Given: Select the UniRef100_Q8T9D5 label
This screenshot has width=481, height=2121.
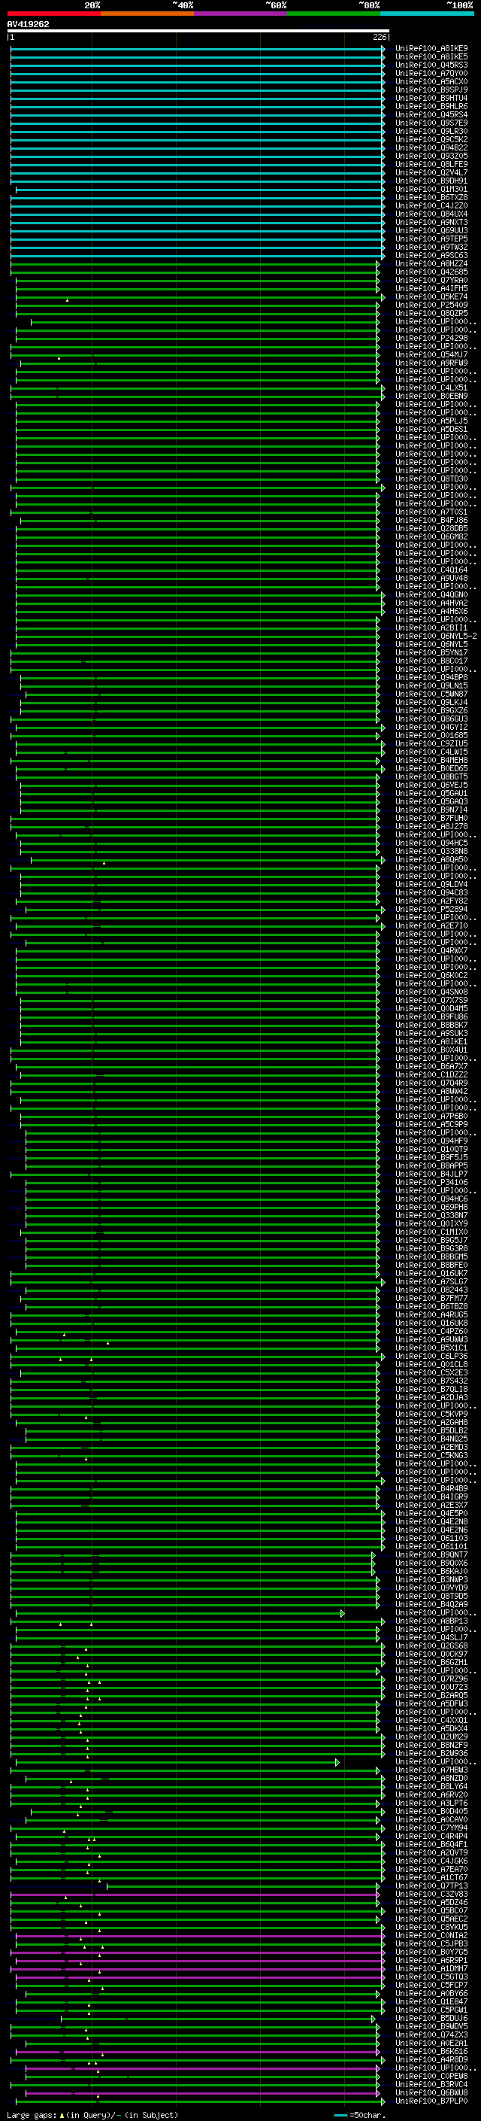Looking at the screenshot, I should 431,1596.
